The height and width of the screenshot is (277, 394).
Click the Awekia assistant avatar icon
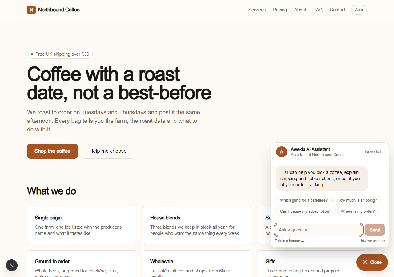coord(282,152)
